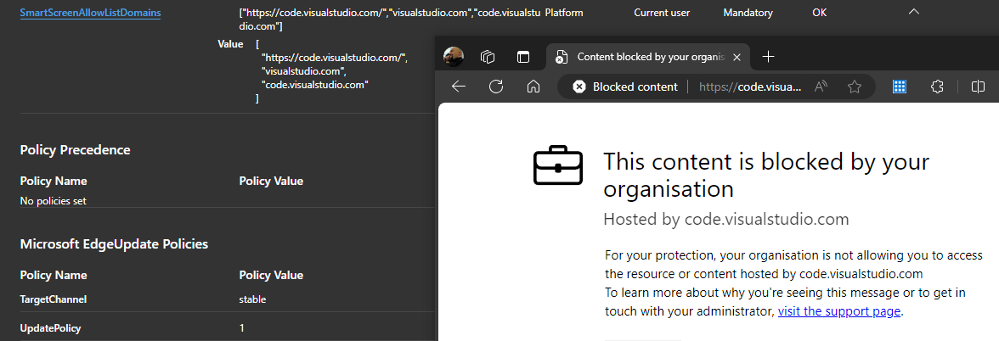Click "visualstudio.com" in the expanded value
This screenshot has height=341, width=999.
pos(302,71)
